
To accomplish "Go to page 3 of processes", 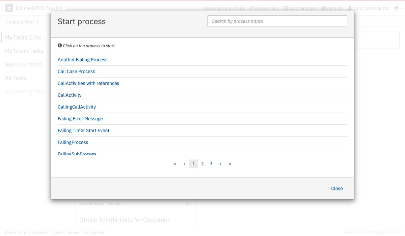I will [x=211, y=164].
